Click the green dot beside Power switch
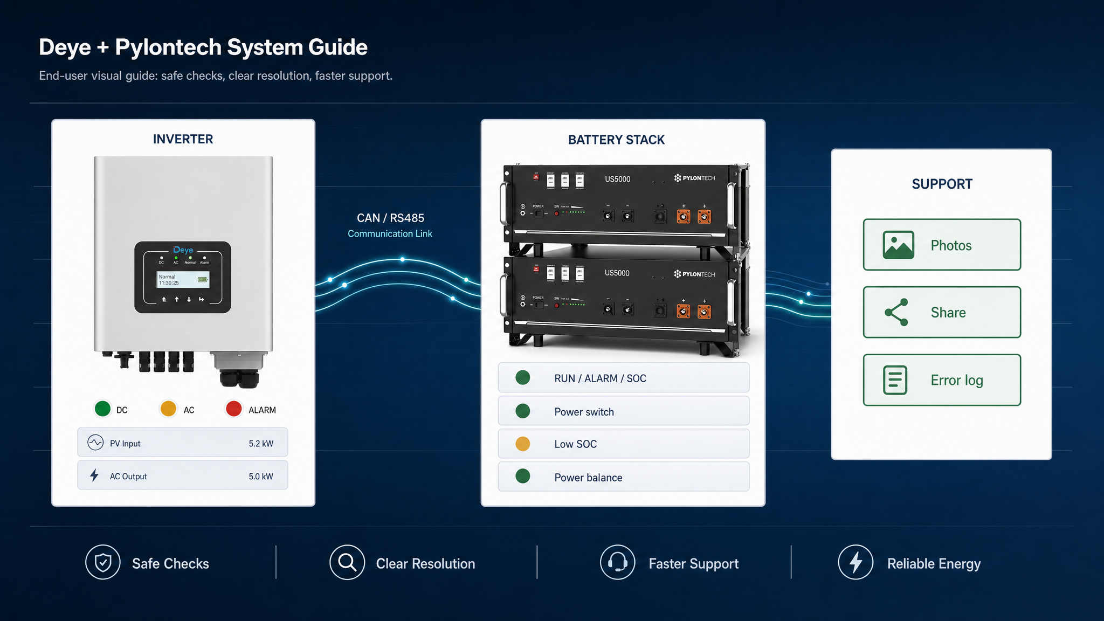 (523, 411)
